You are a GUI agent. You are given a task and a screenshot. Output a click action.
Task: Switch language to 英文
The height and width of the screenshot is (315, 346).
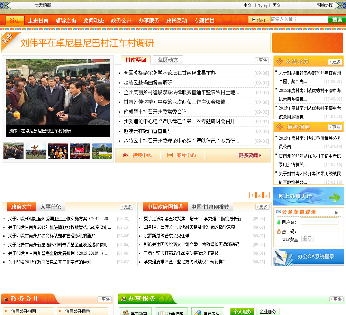click(x=276, y=5)
